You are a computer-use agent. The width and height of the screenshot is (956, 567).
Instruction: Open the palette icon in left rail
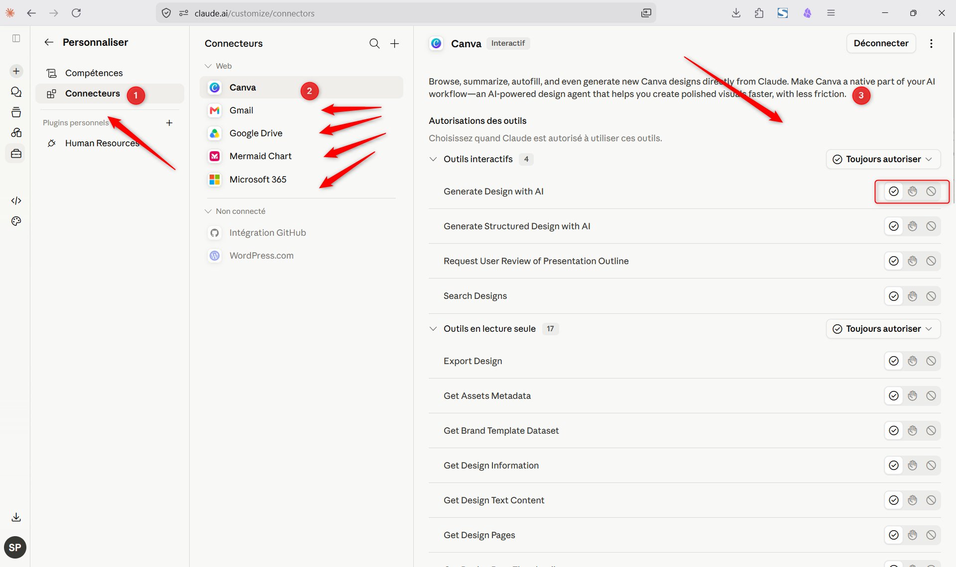pos(16,221)
